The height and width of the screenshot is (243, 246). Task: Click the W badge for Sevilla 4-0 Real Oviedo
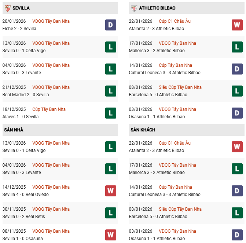[110, 191]
